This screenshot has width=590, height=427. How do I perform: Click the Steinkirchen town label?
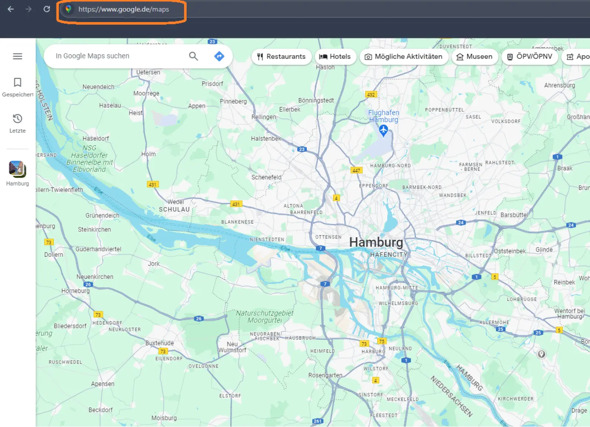point(94,230)
